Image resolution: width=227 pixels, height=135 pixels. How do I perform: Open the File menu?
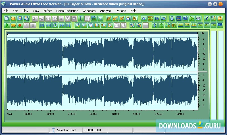[x=6, y=11]
